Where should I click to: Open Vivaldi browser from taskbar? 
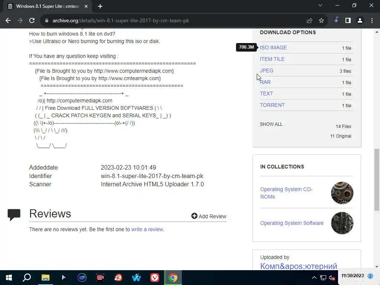[x=155, y=278]
